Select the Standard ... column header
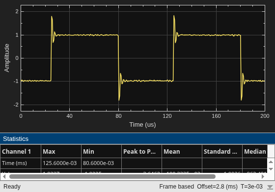275x192 pixels. coord(222,151)
